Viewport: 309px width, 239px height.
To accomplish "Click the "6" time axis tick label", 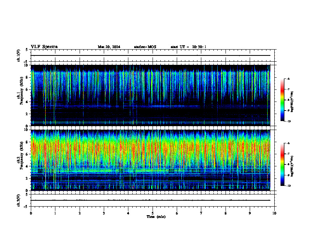I will pyautogui.click(x=177, y=213).
